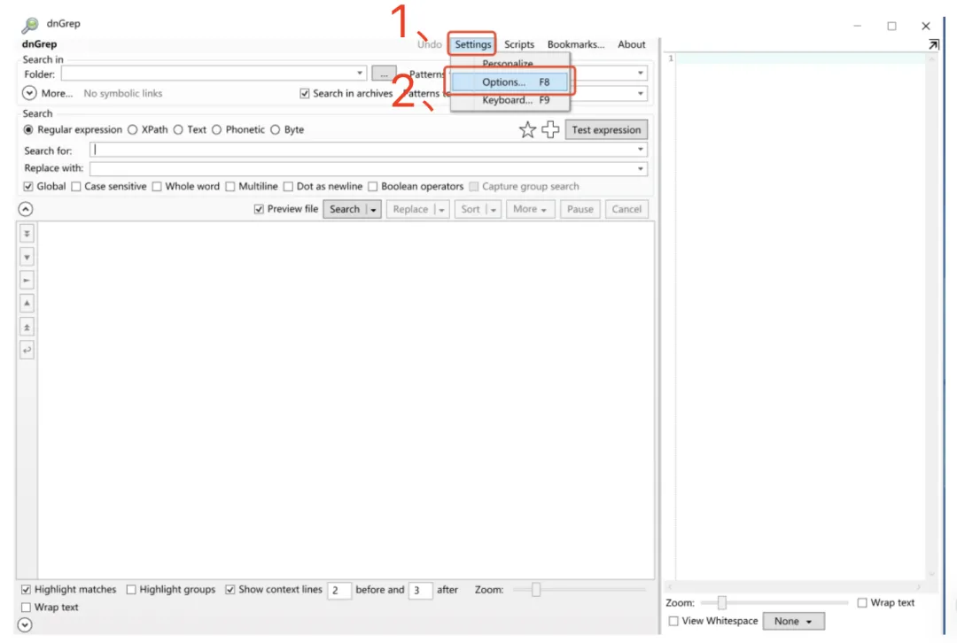Open the Search for history dropdown
Screen dimensions: 957x643
[641, 150]
